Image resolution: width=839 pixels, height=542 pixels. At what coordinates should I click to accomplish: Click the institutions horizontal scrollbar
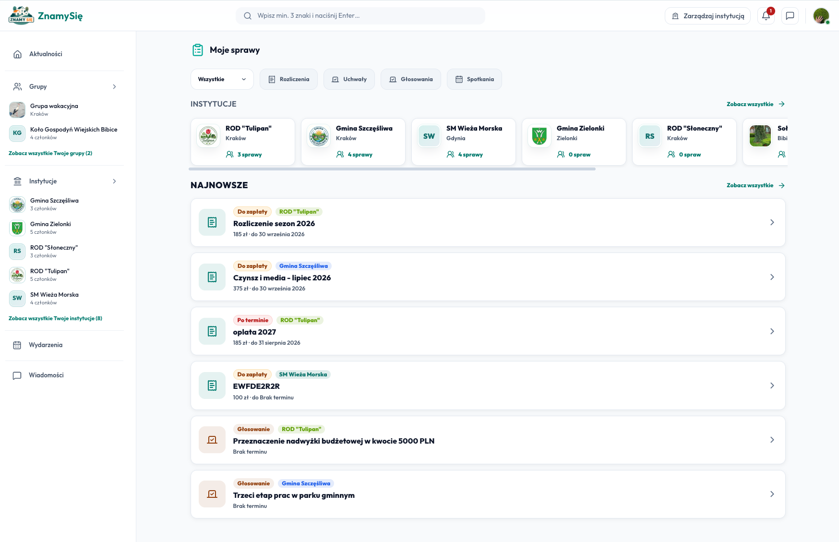[392, 169]
